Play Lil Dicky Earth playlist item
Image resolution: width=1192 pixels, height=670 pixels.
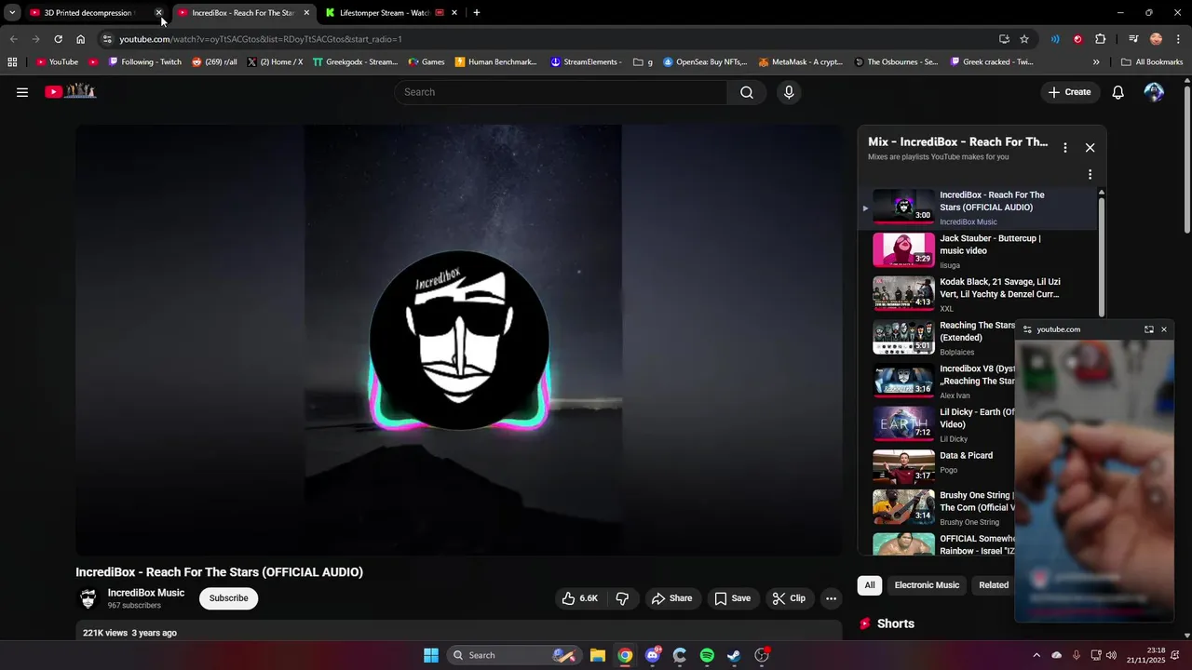pos(938,424)
